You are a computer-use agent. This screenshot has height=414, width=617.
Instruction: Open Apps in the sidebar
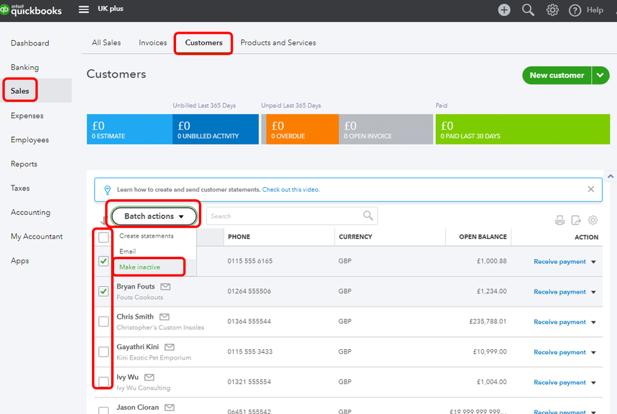[x=20, y=260]
